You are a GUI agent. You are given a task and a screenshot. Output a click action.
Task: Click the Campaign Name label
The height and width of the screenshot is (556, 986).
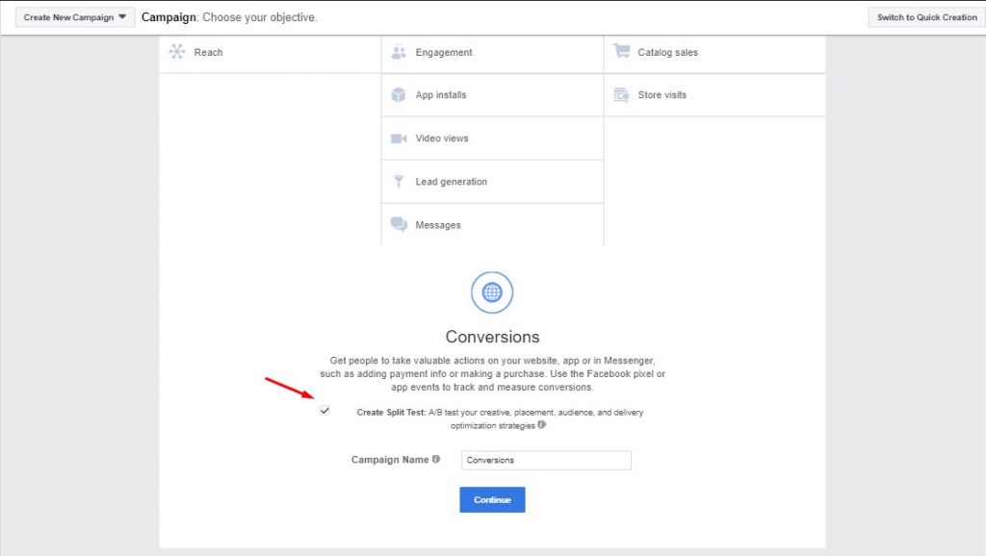coord(390,459)
